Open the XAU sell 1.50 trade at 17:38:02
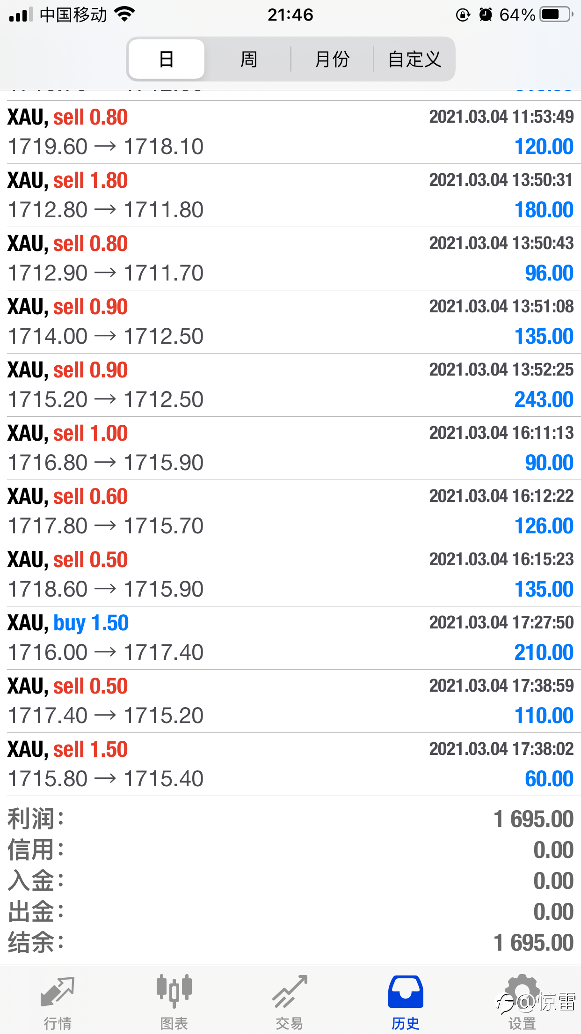 point(290,764)
